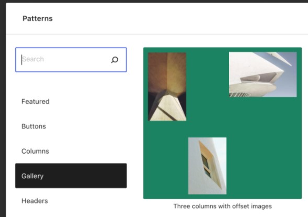Screen dimensions: 308x217
Task: Click the Patterns dialog title
Action: (x=38, y=18)
